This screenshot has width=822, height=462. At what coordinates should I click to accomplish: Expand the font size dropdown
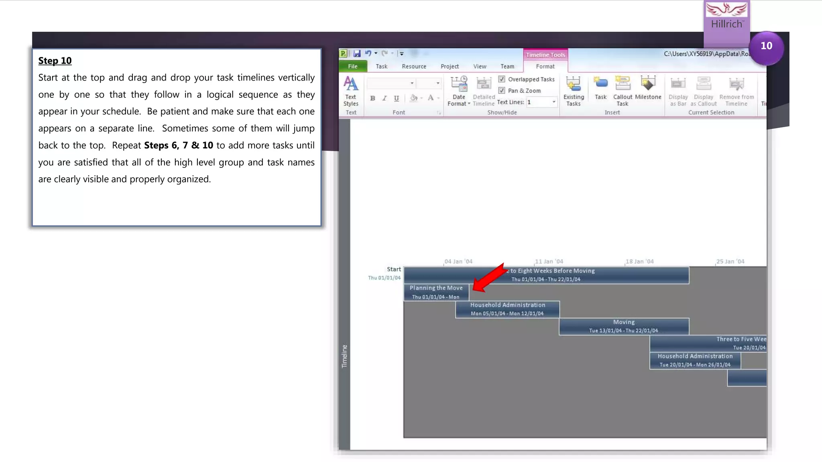438,83
